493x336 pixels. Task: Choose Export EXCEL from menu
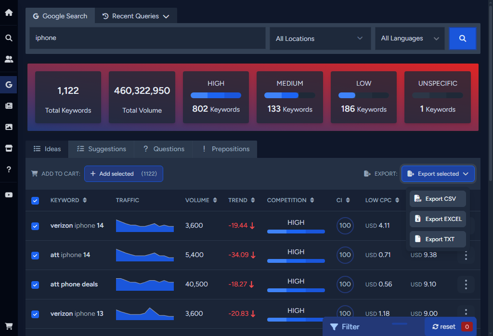[x=438, y=219]
